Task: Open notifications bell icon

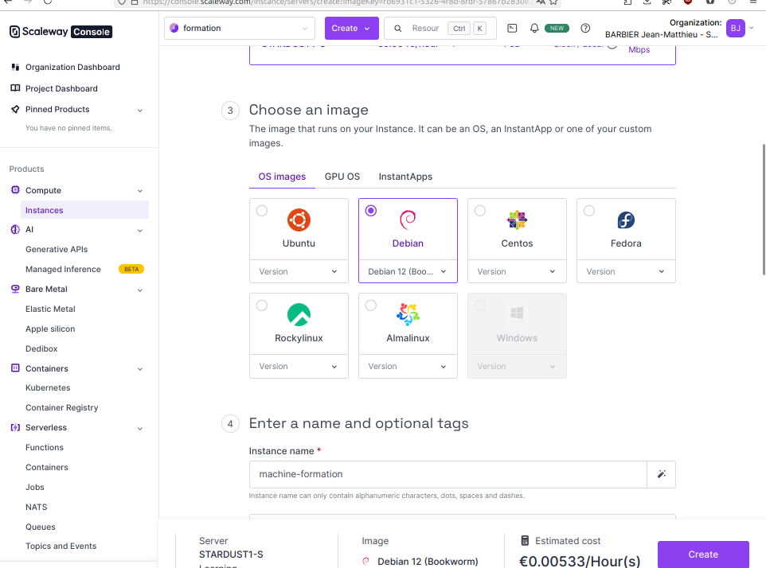Action: tap(534, 29)
